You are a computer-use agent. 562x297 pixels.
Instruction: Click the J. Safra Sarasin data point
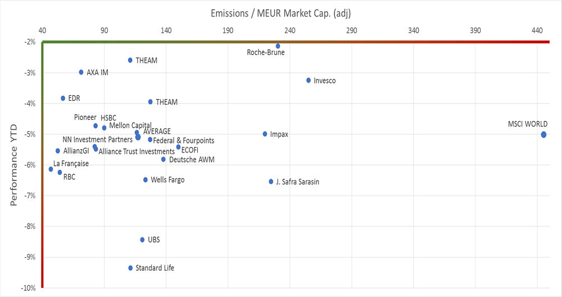pyautogui.click(x=271, y=182)
